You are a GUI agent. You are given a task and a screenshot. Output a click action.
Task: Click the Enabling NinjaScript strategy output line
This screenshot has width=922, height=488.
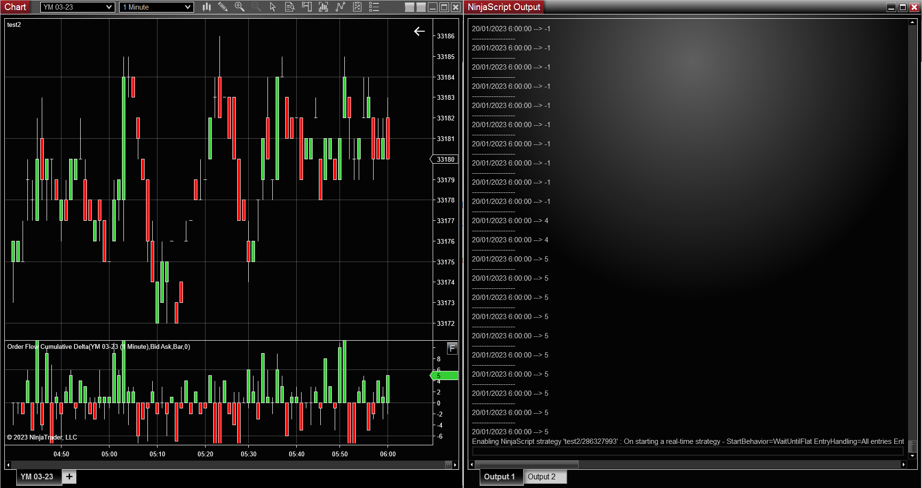[x=688, y=441]
